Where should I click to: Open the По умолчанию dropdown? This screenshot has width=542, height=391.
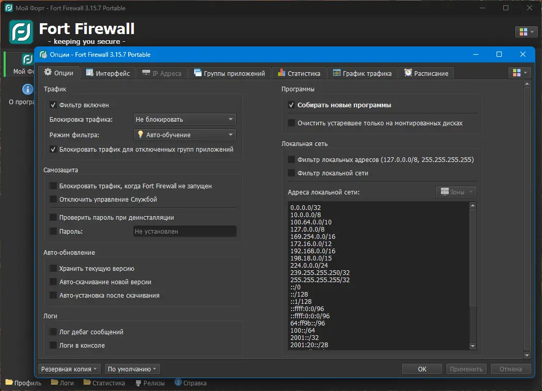coord(132,369)
